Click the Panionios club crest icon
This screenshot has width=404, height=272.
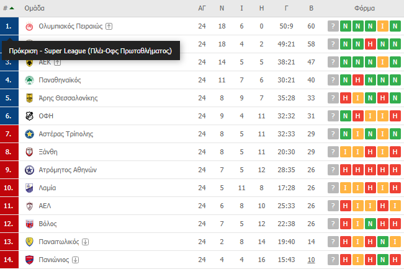[x=29, y=260]
